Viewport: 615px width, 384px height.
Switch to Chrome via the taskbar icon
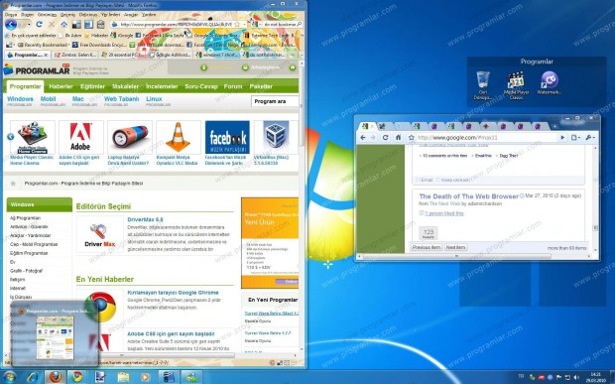pyautogui.click(x=77, y=377)
